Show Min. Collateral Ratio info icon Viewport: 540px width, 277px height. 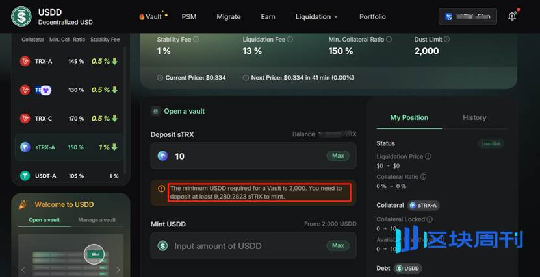coord(389,40)
